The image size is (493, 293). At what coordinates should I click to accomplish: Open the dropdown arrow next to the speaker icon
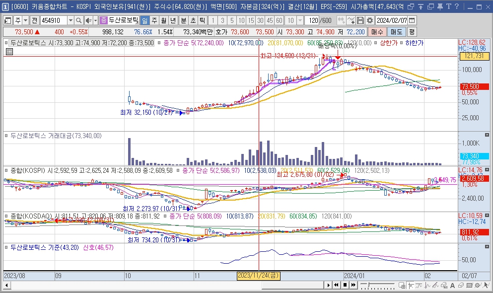96,20
